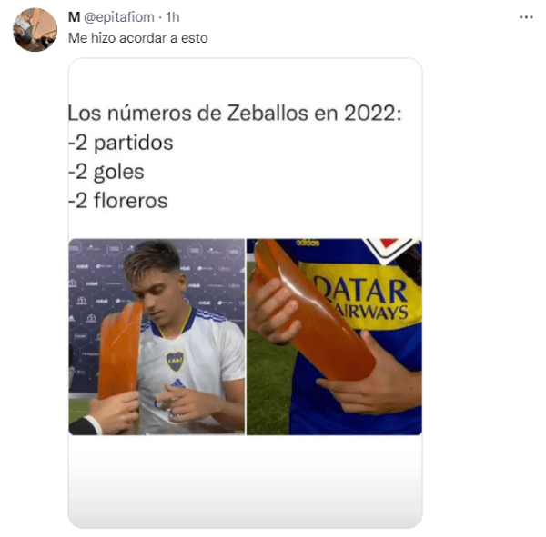Open the left photo of player in white jersey
Screen dimensions: 546x537
pyautogui.click(x=157, y=337)
